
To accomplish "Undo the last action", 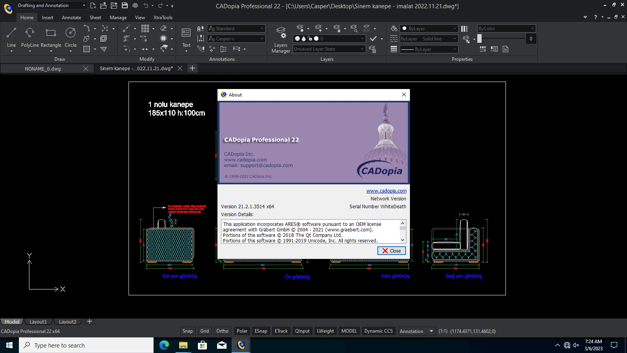I will (146, 5).
